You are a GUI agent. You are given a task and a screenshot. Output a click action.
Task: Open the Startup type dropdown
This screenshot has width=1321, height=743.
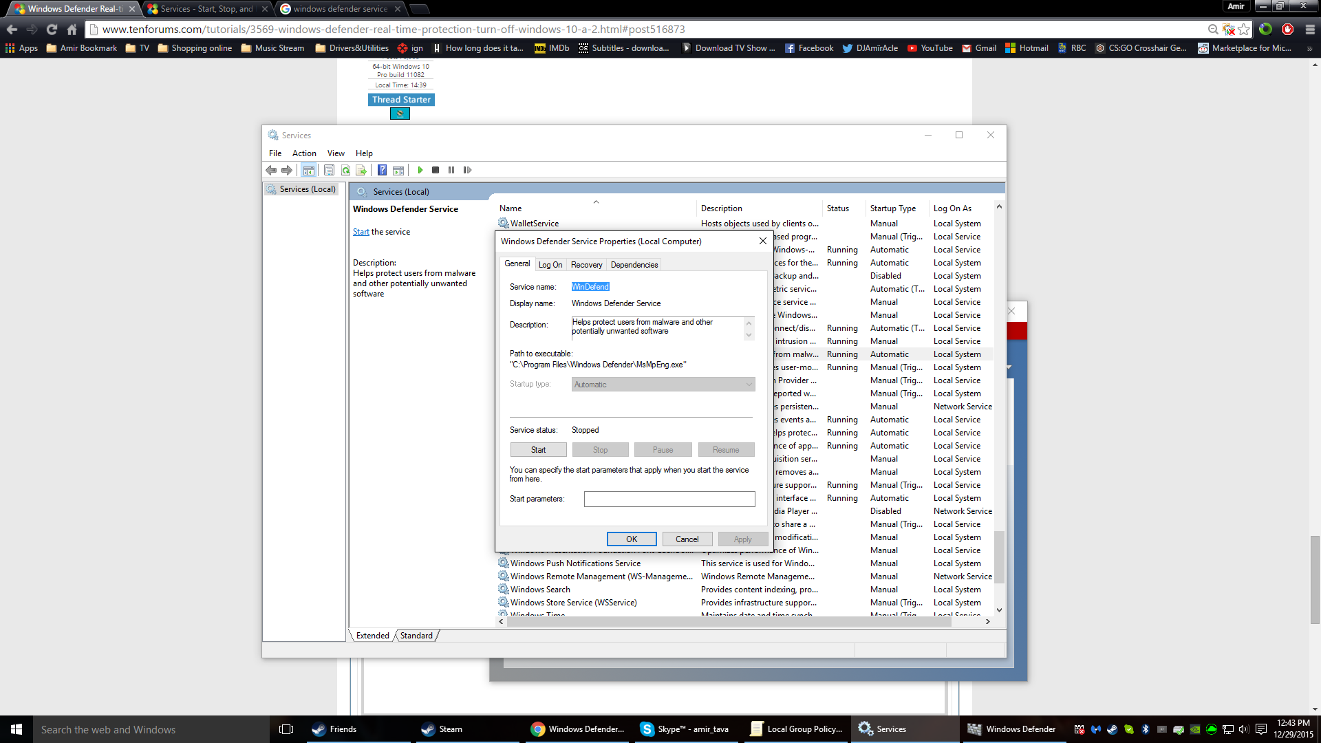point(663,385)
